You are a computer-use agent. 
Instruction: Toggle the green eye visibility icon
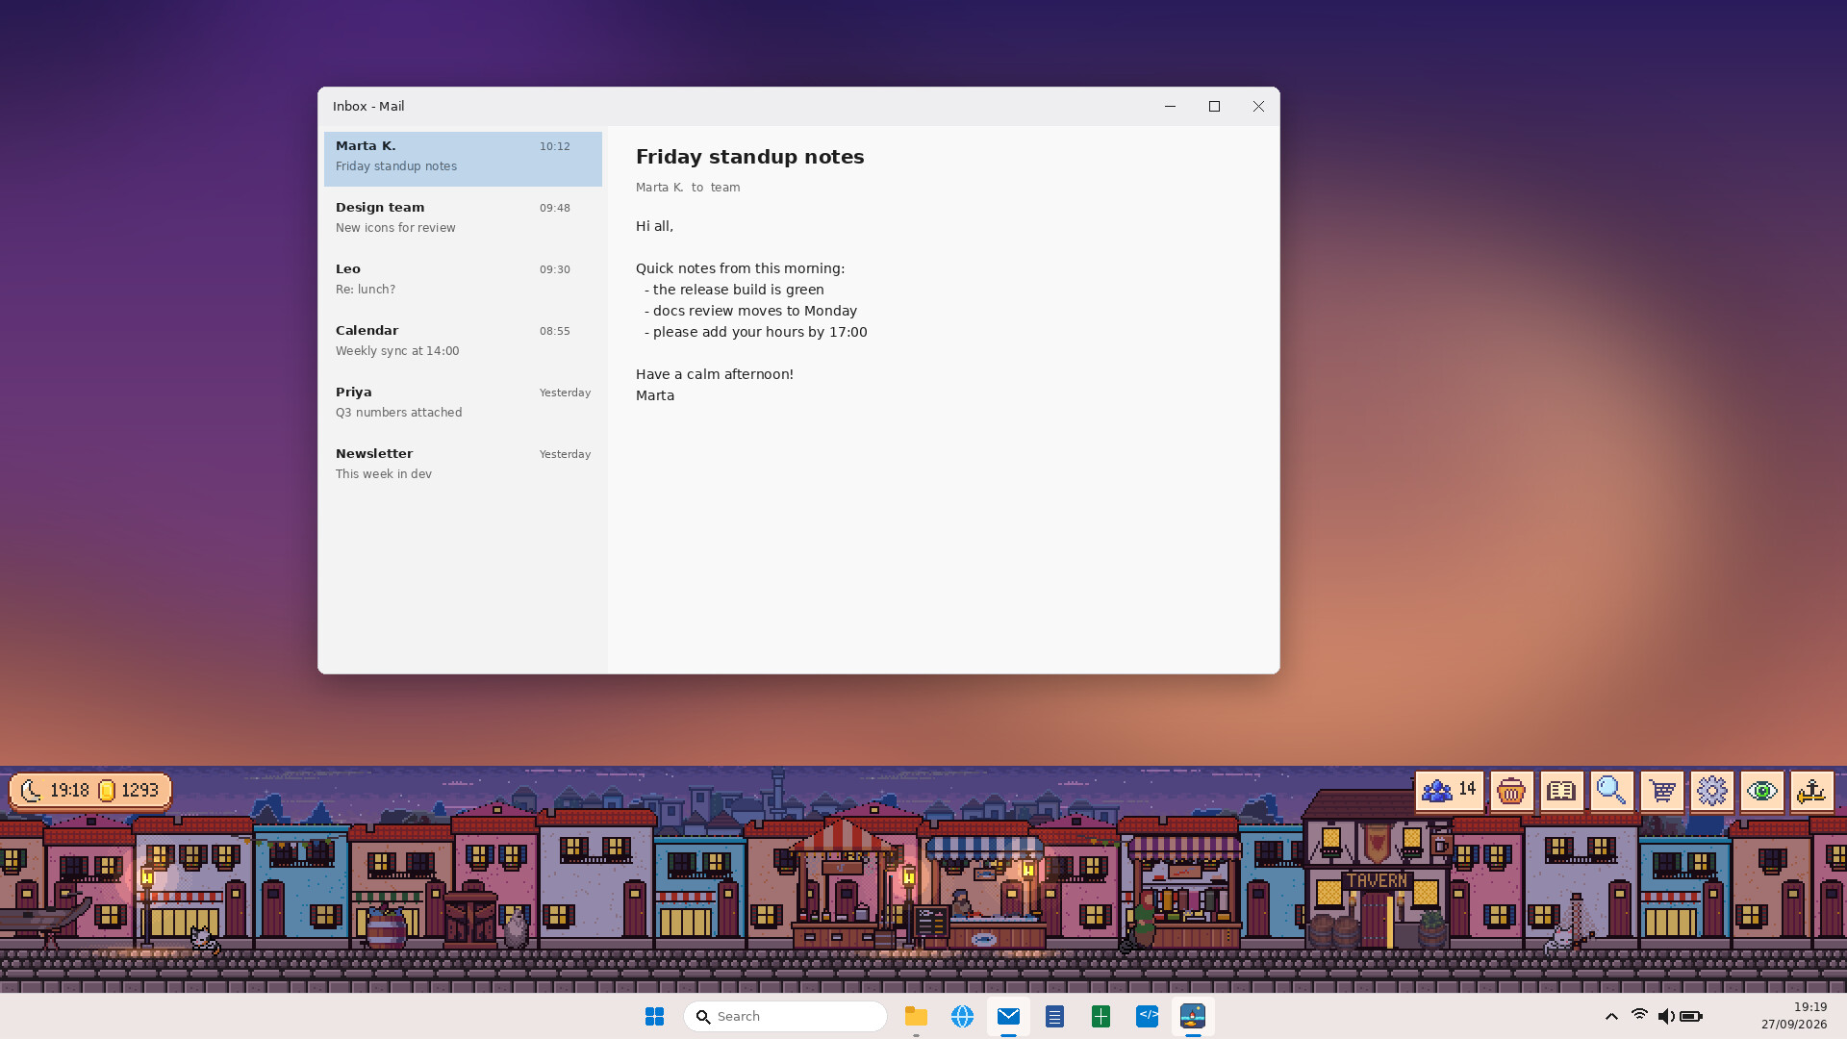coord(1761,791)
